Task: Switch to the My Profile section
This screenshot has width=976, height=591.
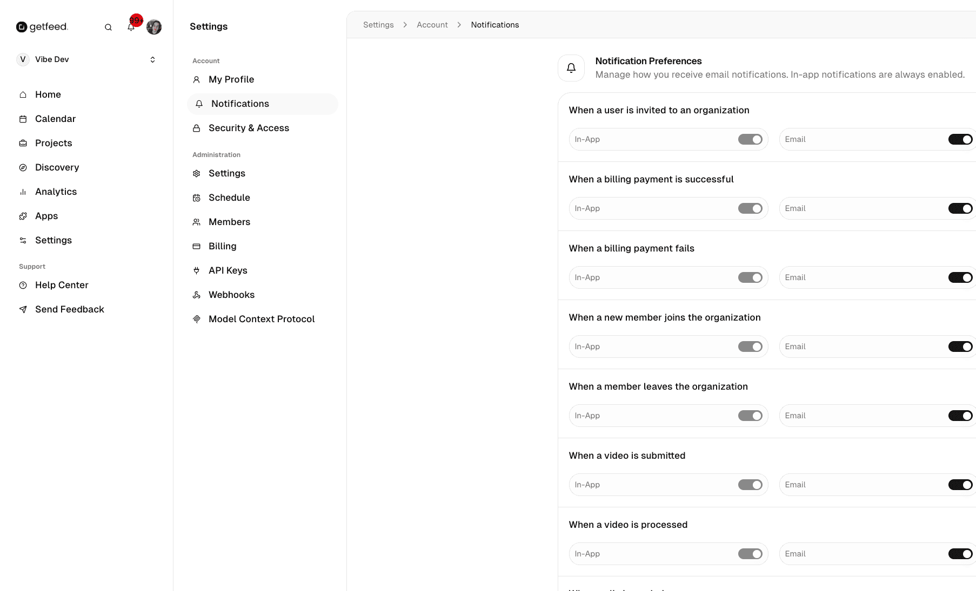Action: [x=231, y=79]
